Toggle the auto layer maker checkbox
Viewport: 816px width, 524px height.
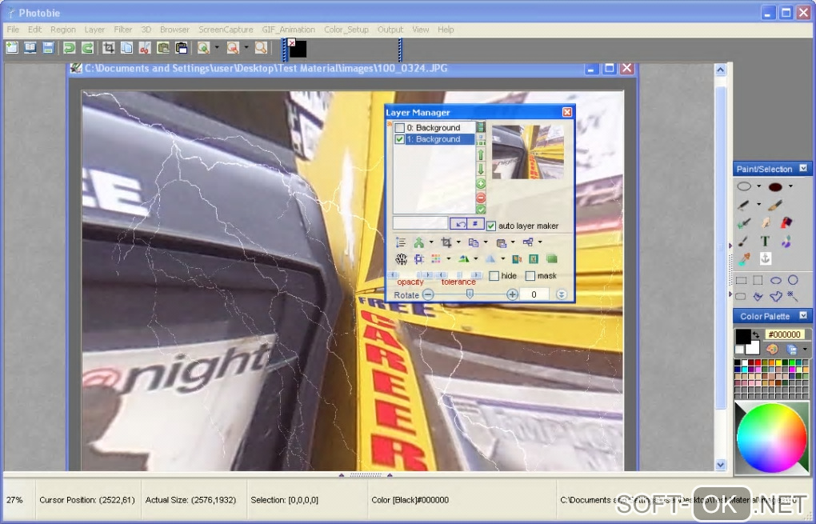(x=490, y=226)
